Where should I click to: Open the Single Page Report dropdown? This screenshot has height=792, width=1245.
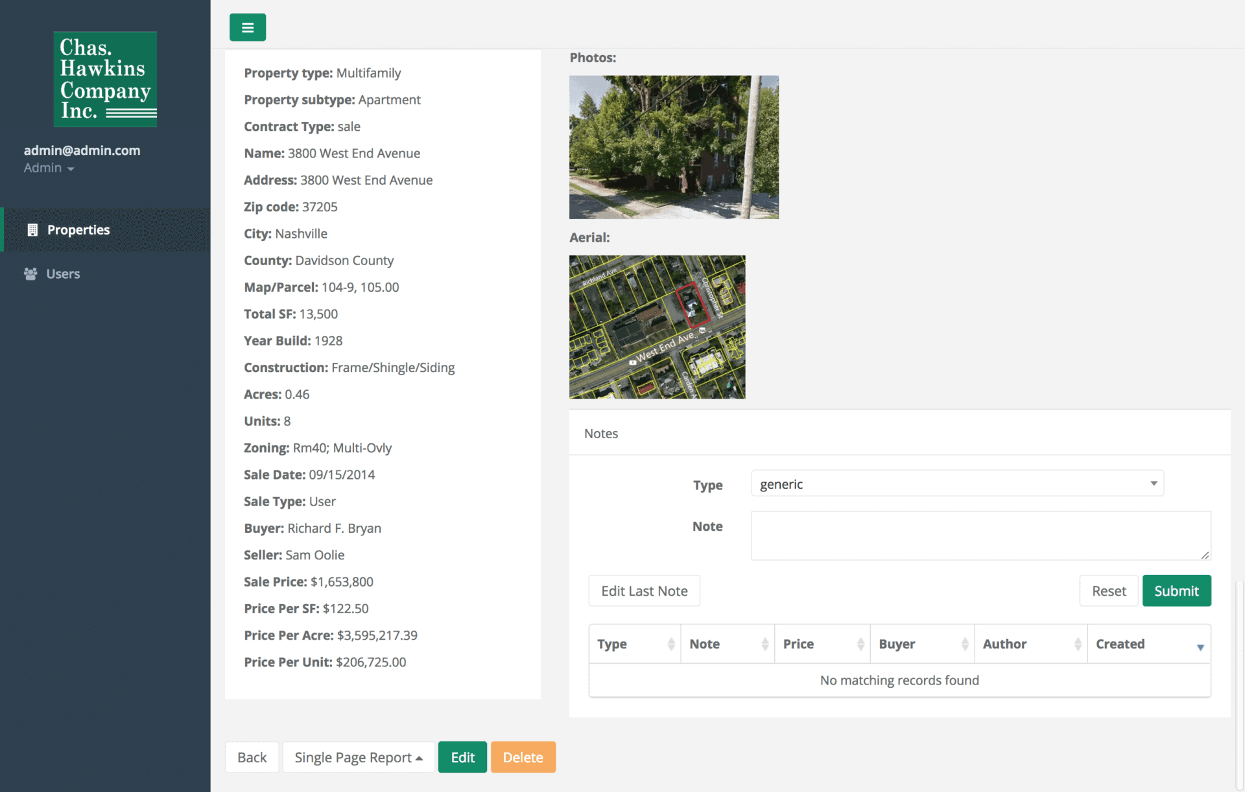tap(358, 757)
